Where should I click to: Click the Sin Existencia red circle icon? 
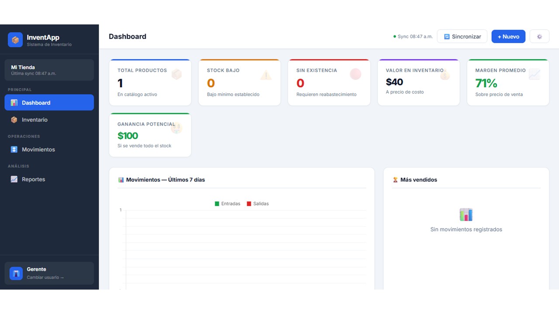355,74
